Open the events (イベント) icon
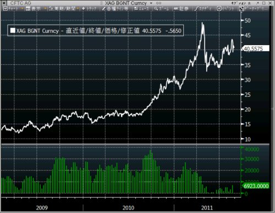275x213 pixels. [x=219, y=8]
